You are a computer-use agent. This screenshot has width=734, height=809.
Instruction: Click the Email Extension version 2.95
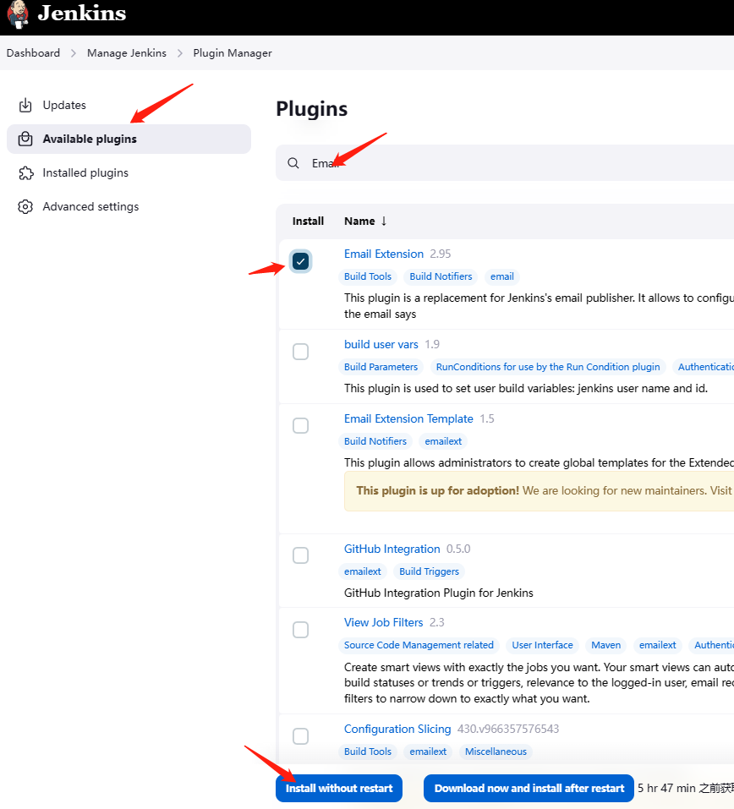441,254
